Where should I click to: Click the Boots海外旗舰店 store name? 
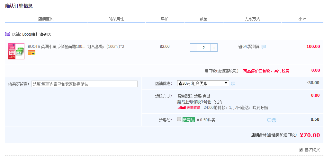(37, 34)
